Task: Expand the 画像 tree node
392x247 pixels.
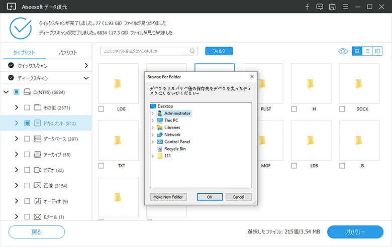Action: coord(17,186)
